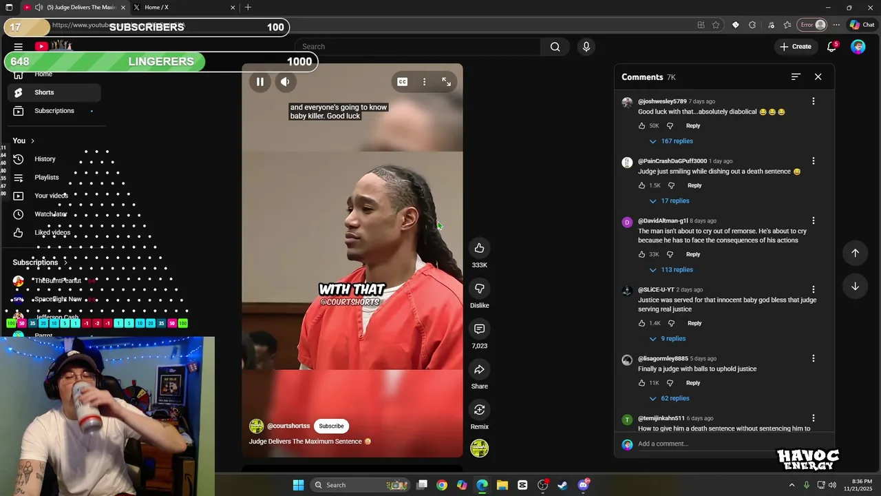Image resolution: width=881 pixels, height=496 pixels.
Task: Search with your voice microphone
Action: 586,47
